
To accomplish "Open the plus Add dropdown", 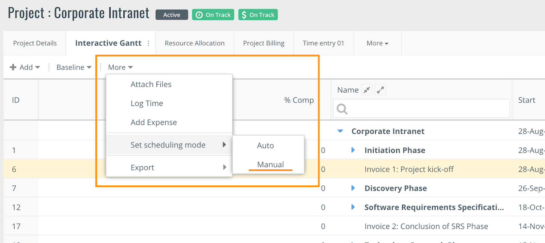I will [x=25, y=67].
